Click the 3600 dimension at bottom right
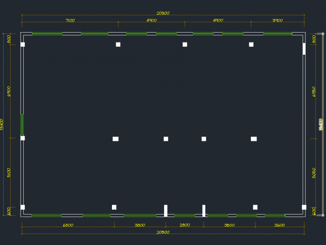The width and height of the screenshot is (326, 245). tap(279, 225)
